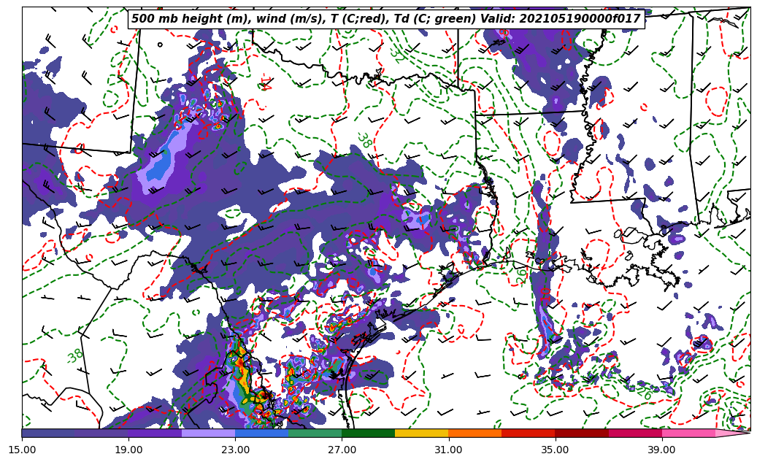Click the 31.00 colorbar tick label
This screenshot has height=462, width=757.
point(449,450)
